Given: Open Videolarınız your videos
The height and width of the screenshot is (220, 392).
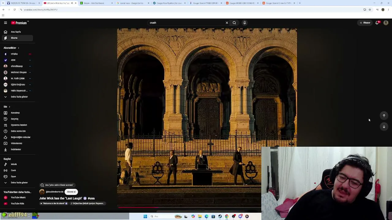Looking at the screenshot, I should tap(17, 143).
